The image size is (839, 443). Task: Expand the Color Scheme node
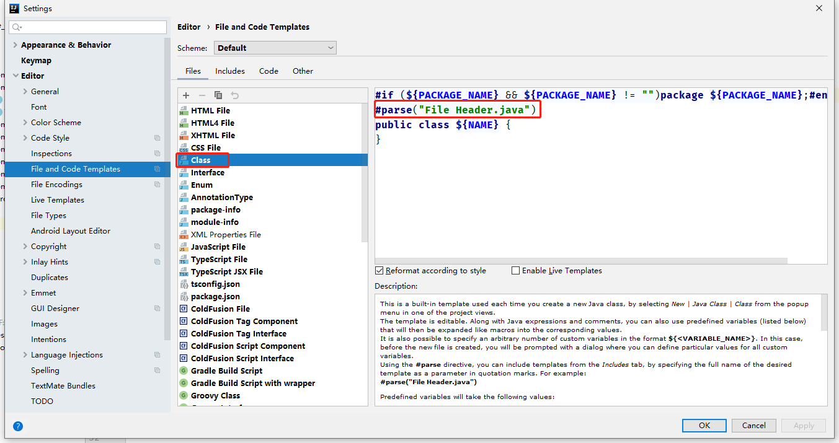click(25, 123)
